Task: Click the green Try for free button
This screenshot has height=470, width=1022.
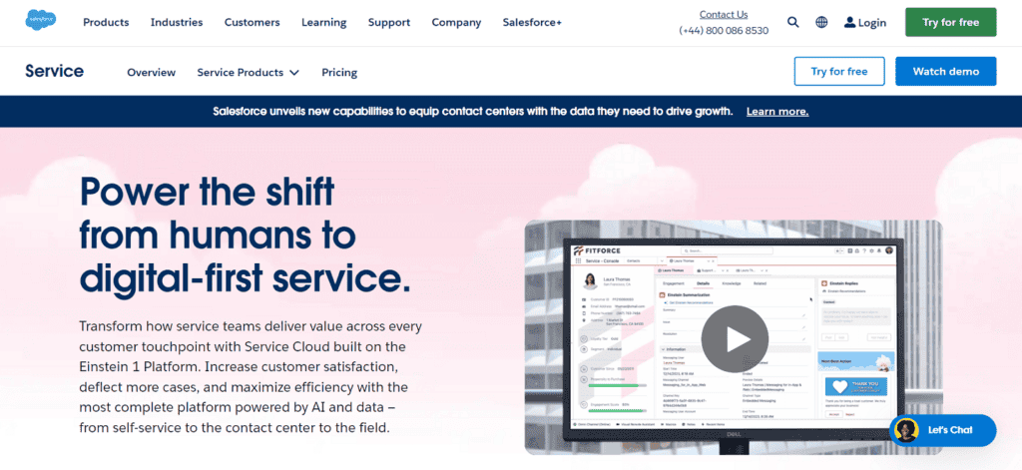Action: point(950,22)
